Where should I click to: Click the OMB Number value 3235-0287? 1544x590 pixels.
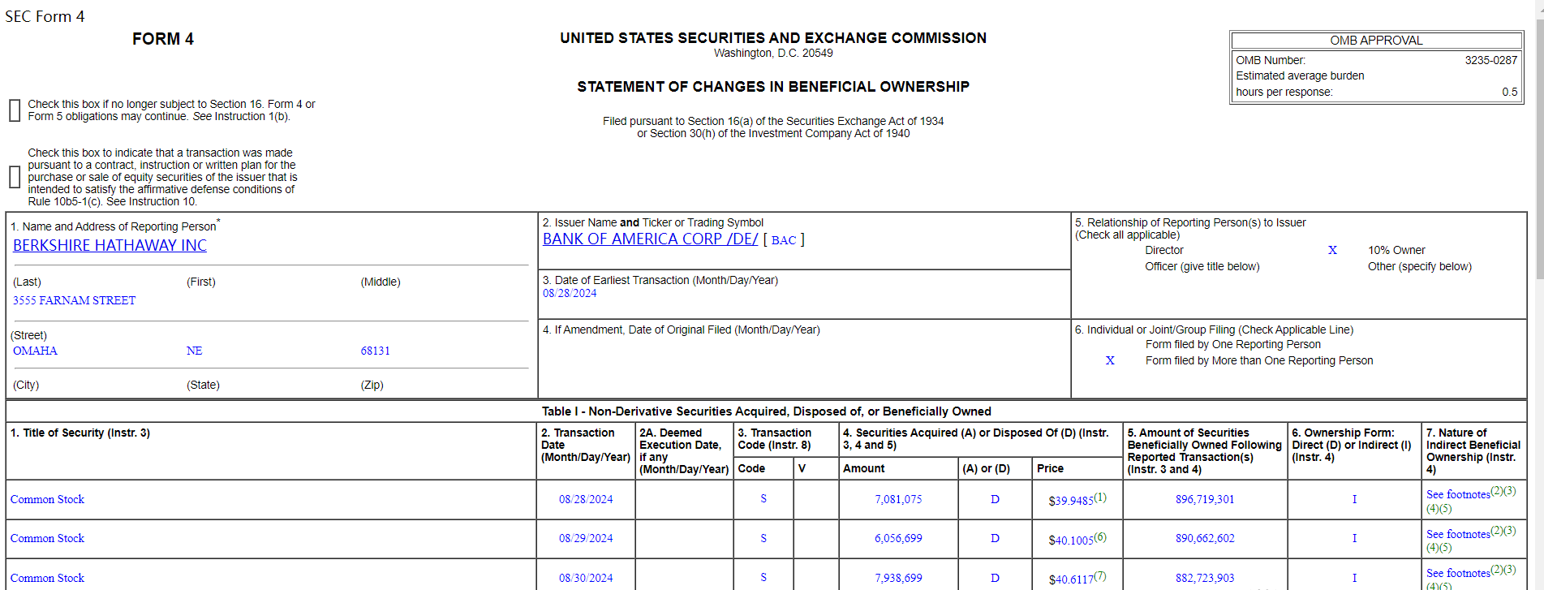point(1491,60)
